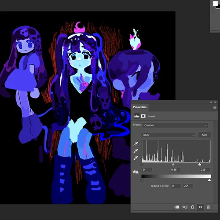The image size is (220, 220).
Task: Click the foreground color swatch
Action: 215,4
